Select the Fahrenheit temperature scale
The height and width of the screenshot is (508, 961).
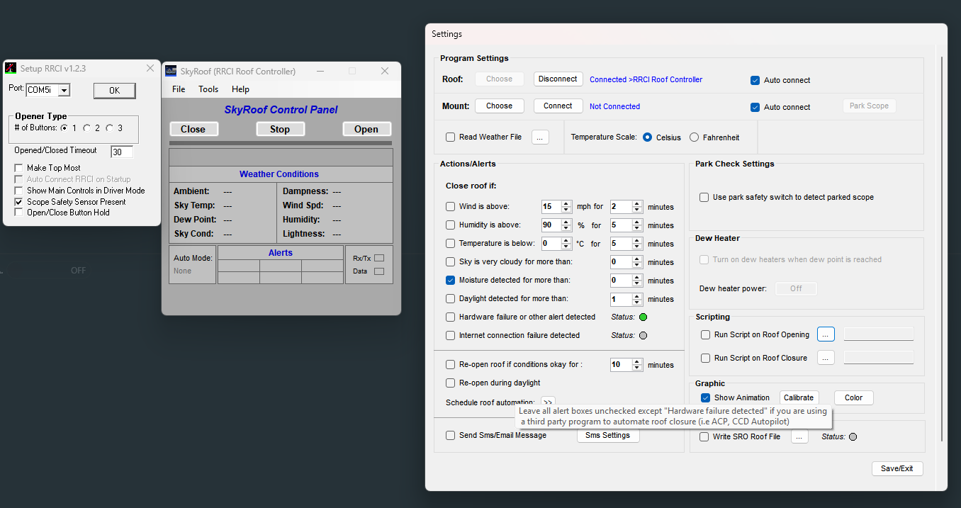695,137
